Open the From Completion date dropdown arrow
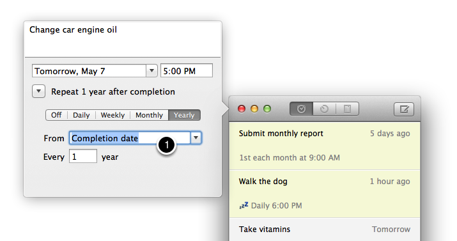This screenshot has height=241, width=457. [196, 138]
